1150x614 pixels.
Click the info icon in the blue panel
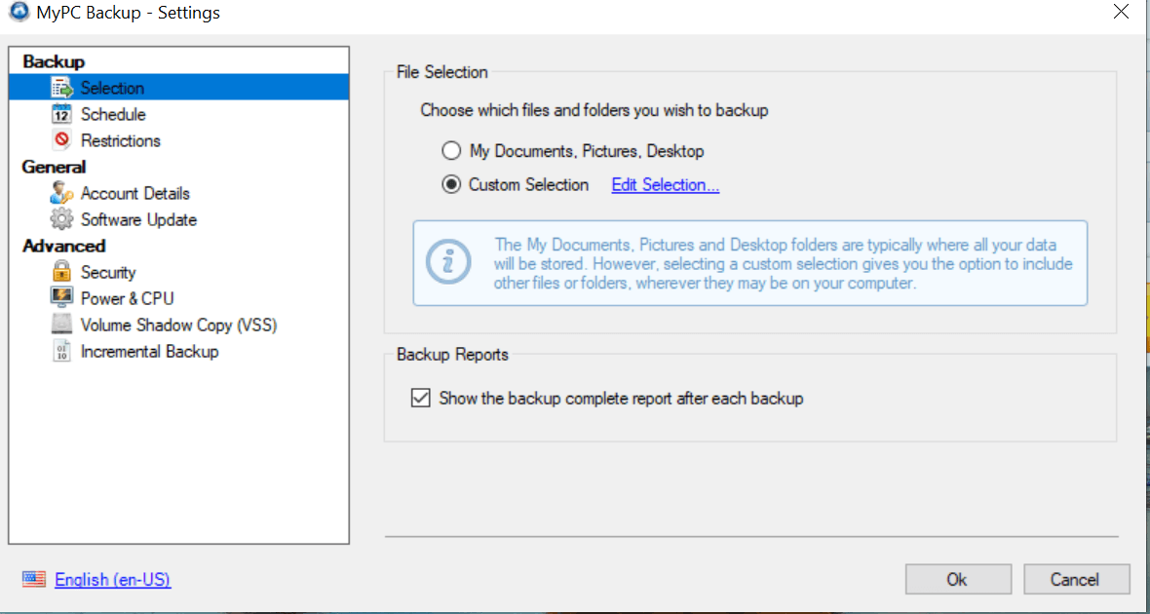[x=448, y=262]
